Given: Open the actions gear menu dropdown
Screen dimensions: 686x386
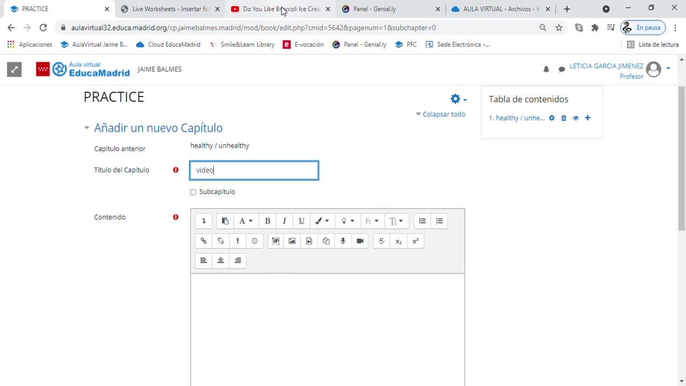Looking at the screenshot, I should pyautogui.click(x=459, y=99).
